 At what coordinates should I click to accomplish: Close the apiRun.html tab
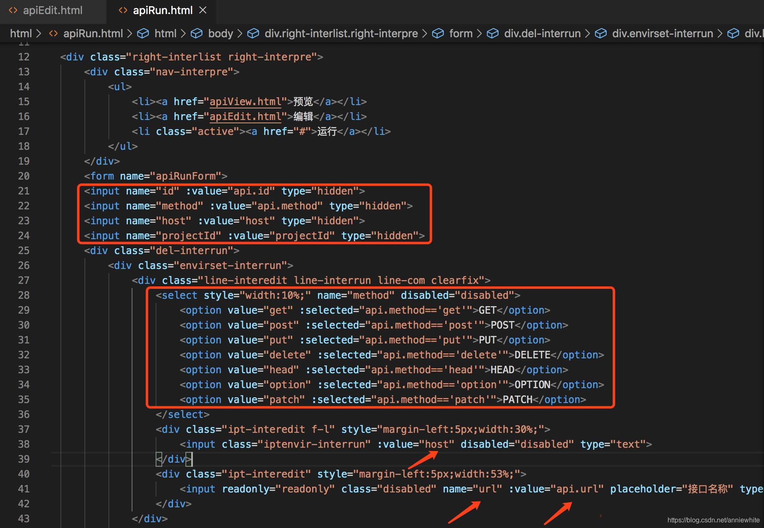click(x=203, y=10)
